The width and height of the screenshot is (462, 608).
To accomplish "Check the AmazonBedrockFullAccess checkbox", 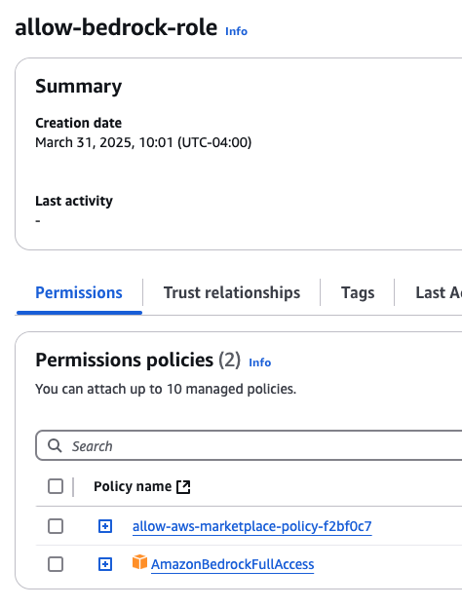I will point(56,564).
